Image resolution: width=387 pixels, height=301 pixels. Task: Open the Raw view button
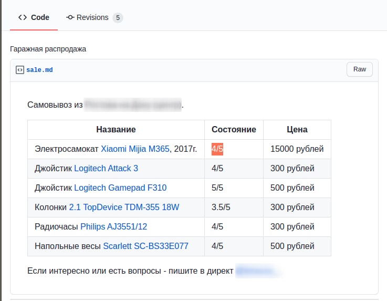(359, 69)
